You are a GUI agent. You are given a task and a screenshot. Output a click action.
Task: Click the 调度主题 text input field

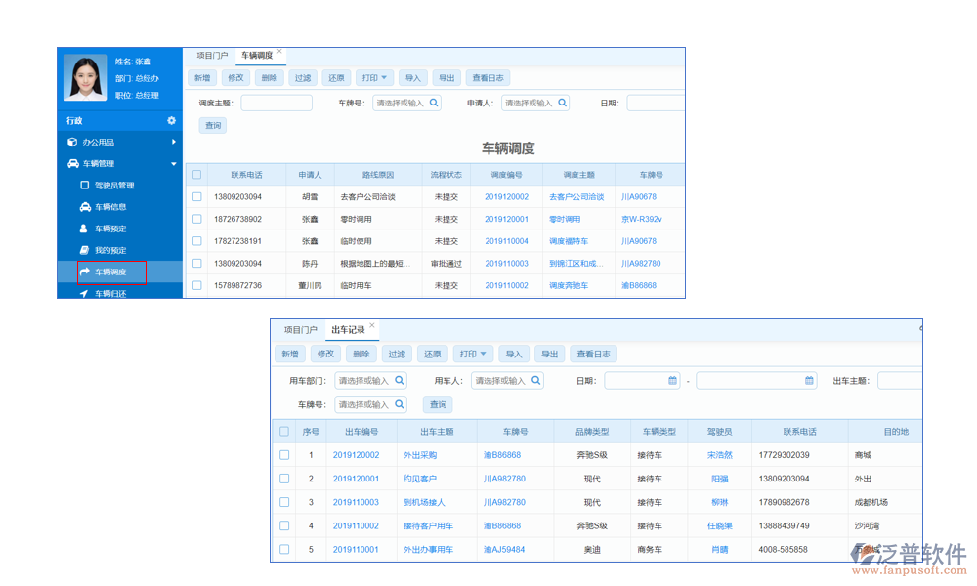click(x=276, y=103)
